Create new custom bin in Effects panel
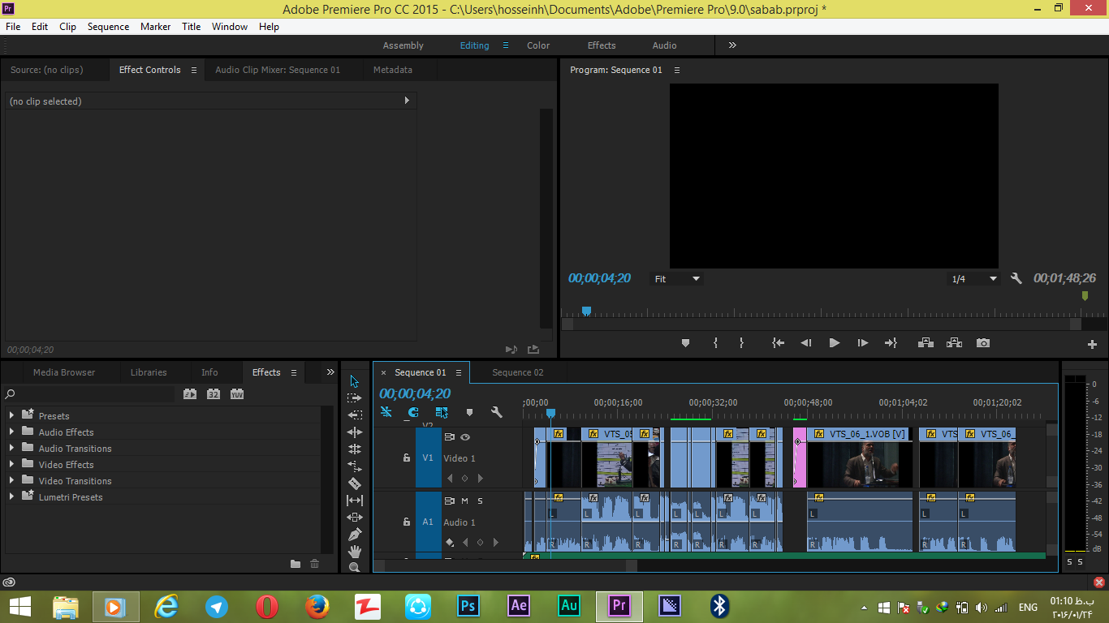This screenshot has height=623, width=1109. click(x=296, y=564)
